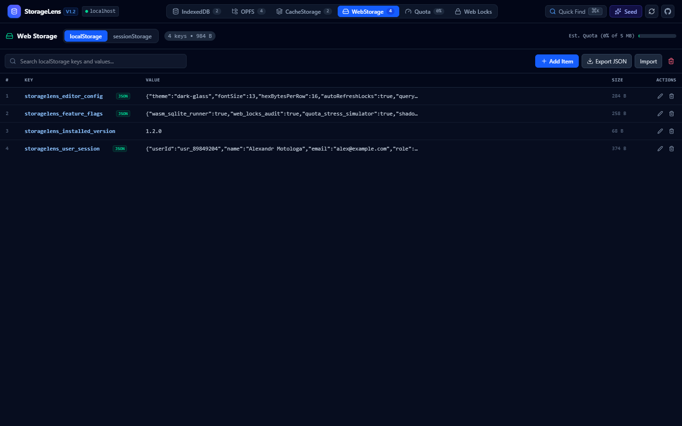
Task: Select the storagelens_feature_flags key name
Action: (x=63, y=114)
